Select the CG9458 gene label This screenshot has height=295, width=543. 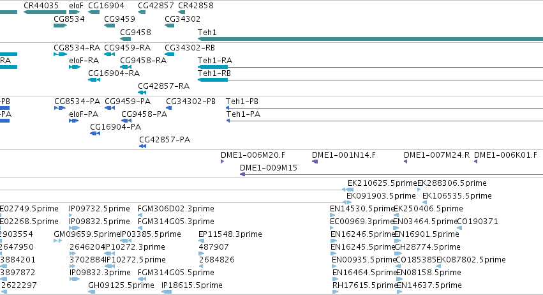coord(135,32)
